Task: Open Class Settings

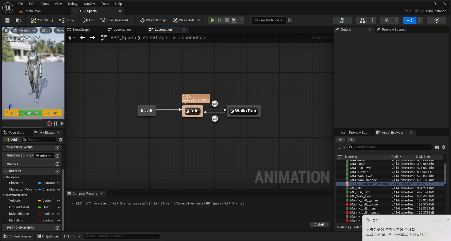Action: pyautogui.click(x=153, y=20)
